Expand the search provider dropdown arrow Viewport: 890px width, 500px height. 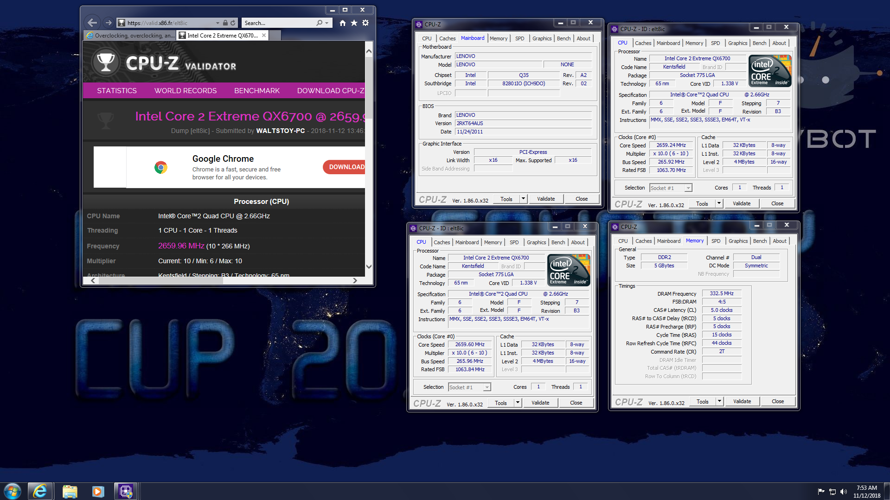pos(327,23)
